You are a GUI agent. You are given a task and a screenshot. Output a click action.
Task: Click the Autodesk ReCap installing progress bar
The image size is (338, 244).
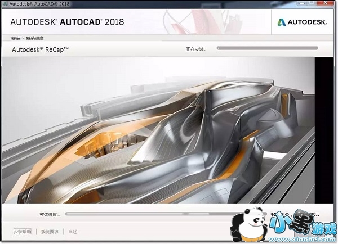268,48
